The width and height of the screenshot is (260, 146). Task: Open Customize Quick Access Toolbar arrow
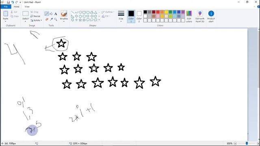click(20, 2)
